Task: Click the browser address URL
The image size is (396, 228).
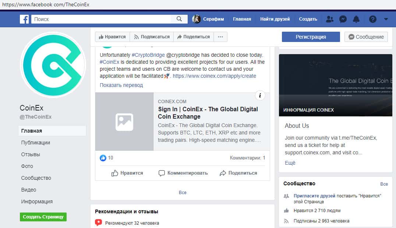Action: point(46,4)
